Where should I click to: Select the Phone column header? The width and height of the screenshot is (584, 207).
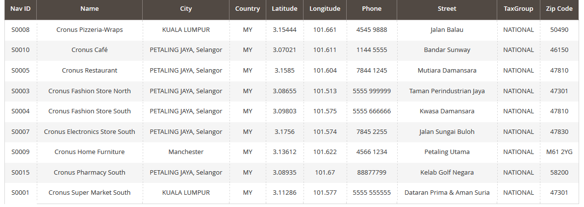[372, 9]
